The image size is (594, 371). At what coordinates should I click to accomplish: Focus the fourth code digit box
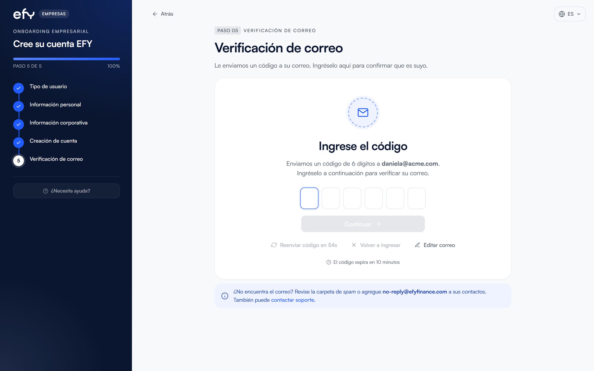coord(374,198)
